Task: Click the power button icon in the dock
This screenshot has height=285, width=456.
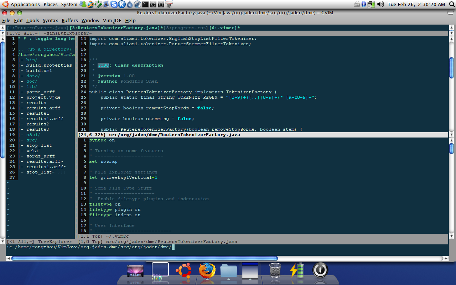Action: tap(320, 270)
